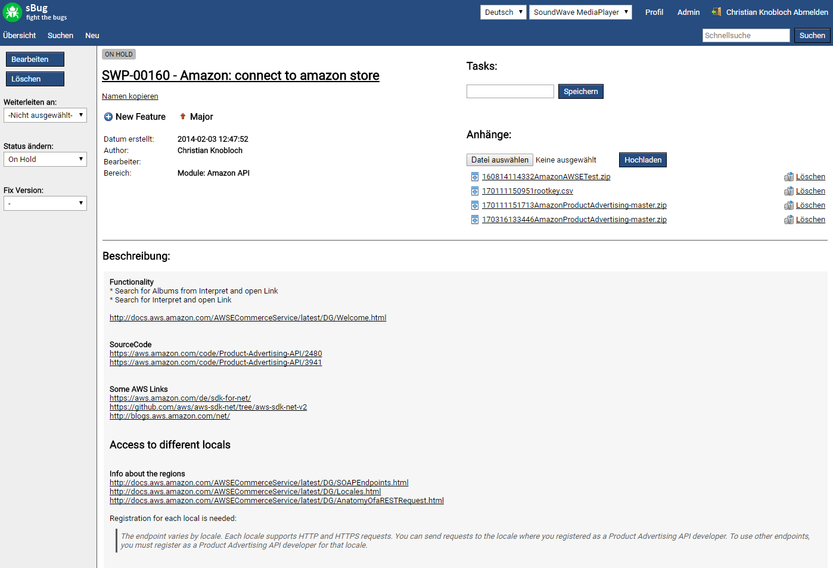Open Product-Advertising-API/2480 link
Image resolution: width=833 pixels, height=568 pixels.
(x=216, y=354)
